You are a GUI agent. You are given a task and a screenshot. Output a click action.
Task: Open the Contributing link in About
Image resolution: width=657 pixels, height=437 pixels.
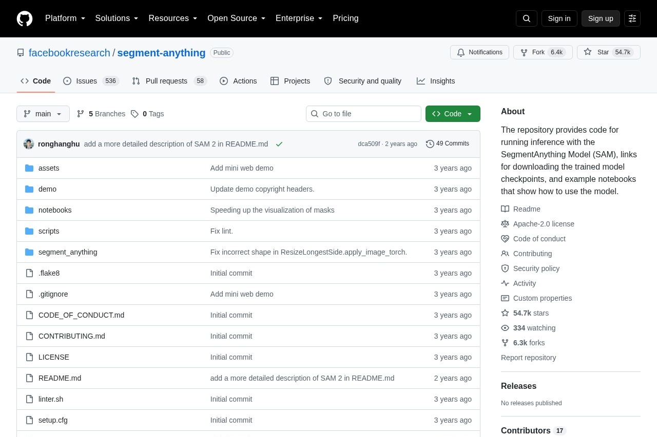527,254
